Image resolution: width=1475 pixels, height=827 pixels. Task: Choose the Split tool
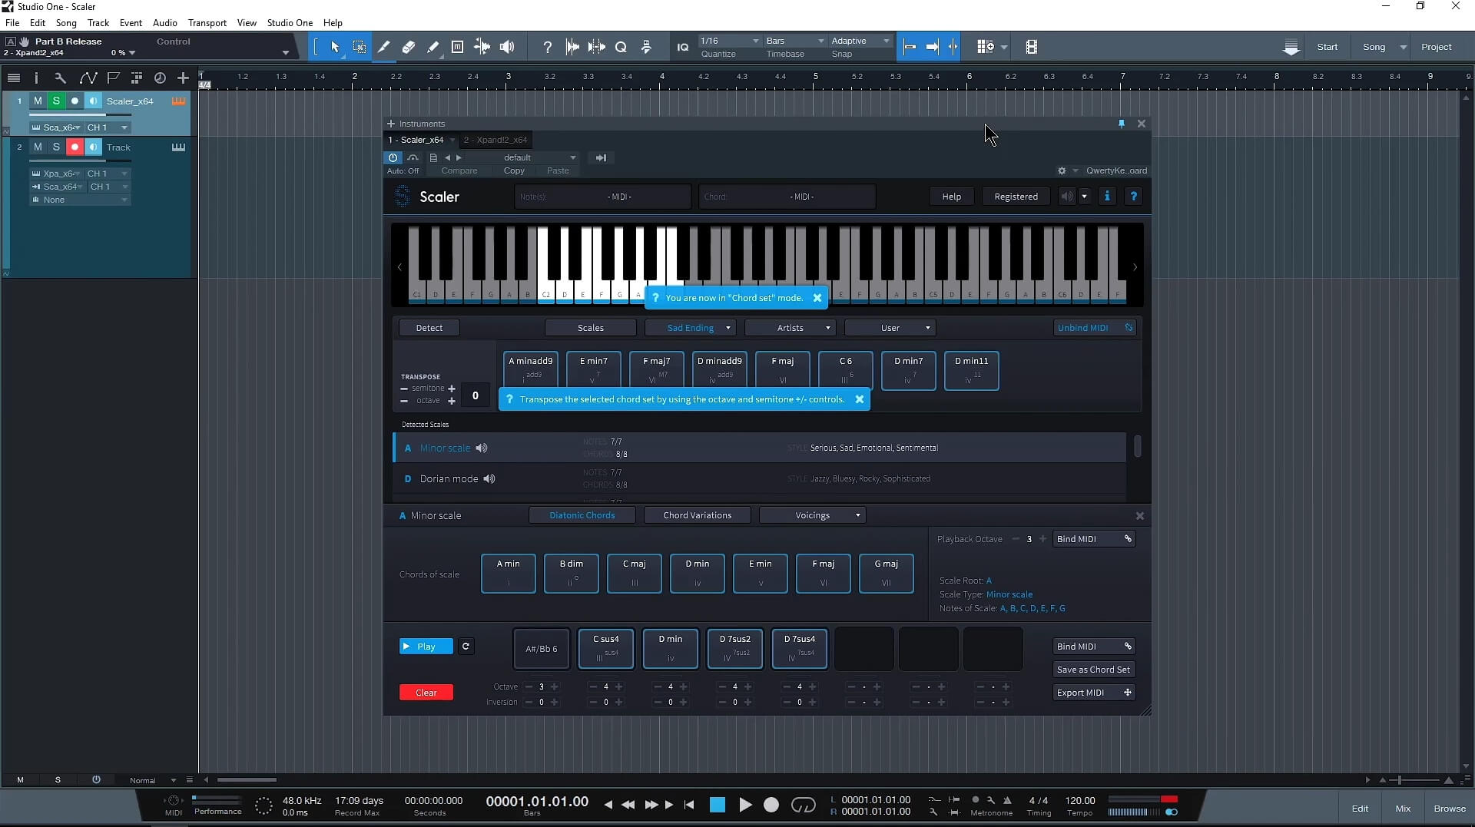click(x=383, y=47)
